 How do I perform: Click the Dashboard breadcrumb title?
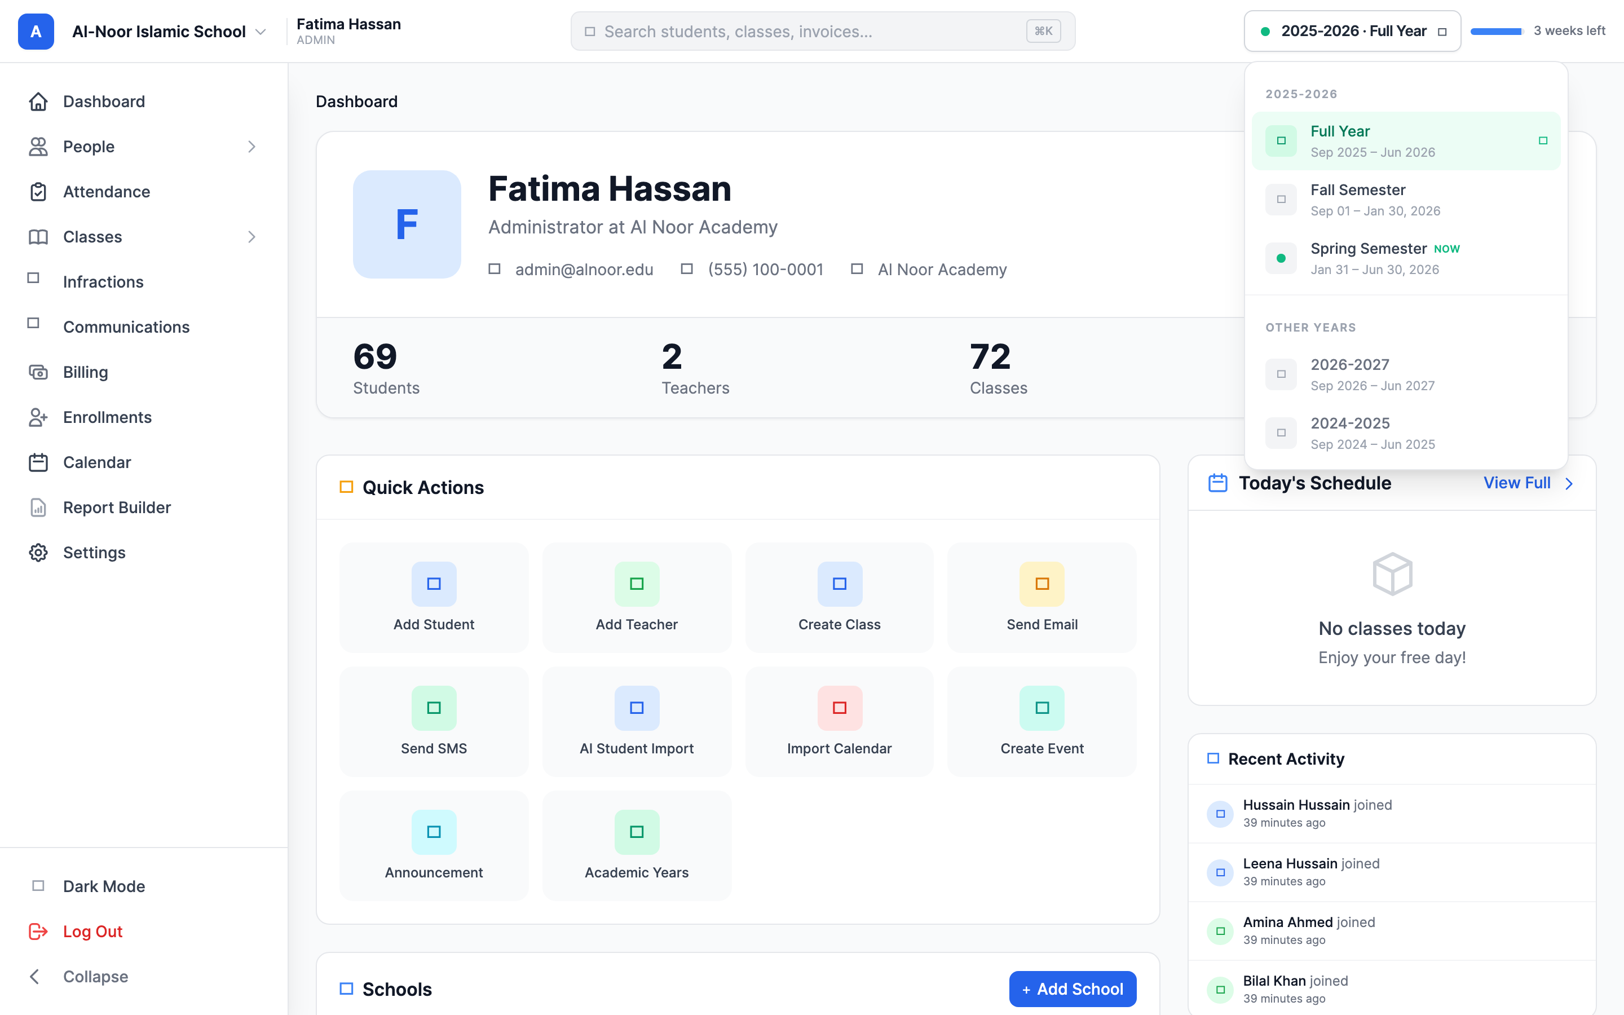pos(356,101)
